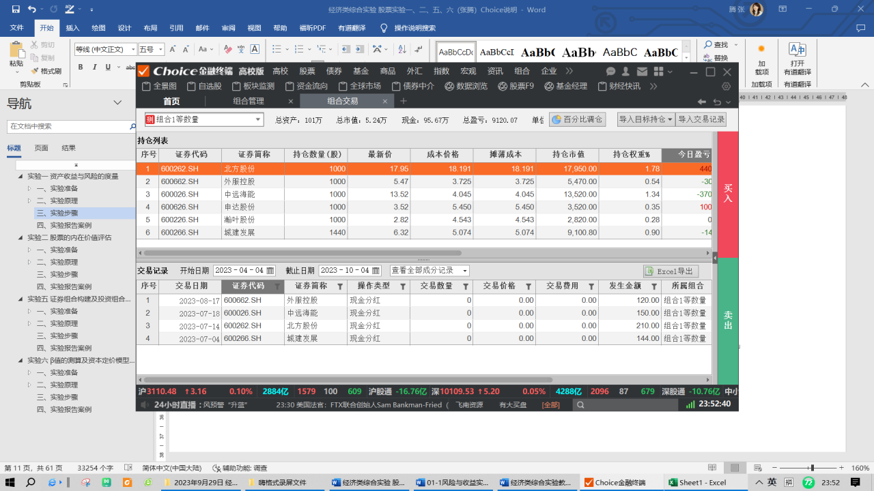874x491 pixels.
Task: Click the Excel导出 button
Action: click(x=671, y=271)
